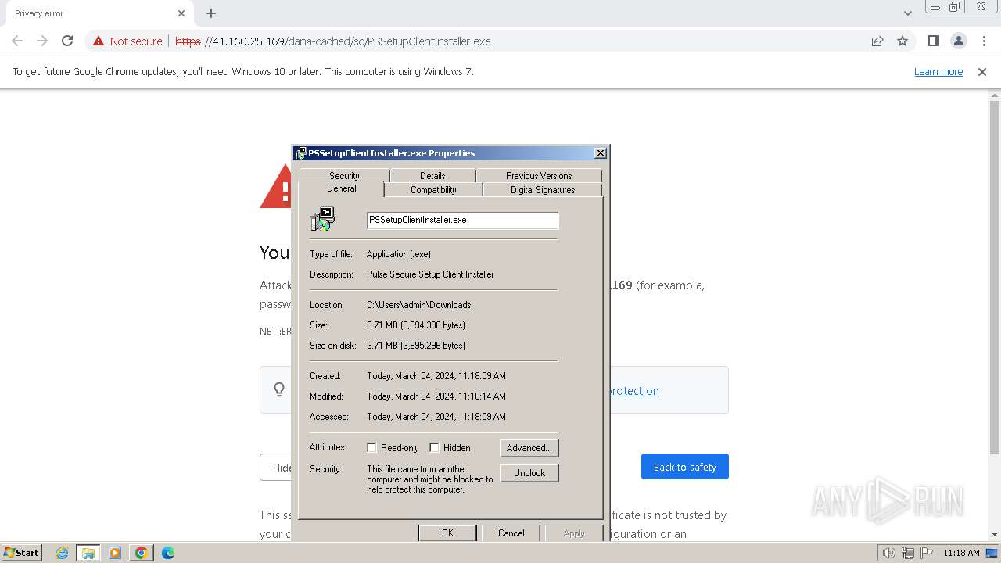Screen dimensions: 1001x563
Task: Click the partially hidden Hide advanced button
Action: point(276,468)
